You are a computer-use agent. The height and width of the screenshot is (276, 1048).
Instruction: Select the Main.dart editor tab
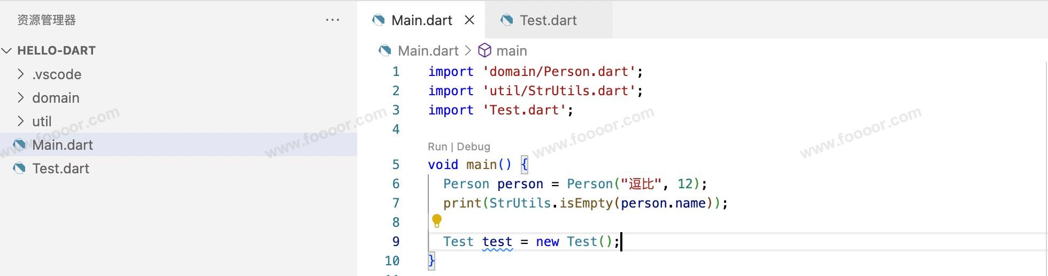point(421,20)
